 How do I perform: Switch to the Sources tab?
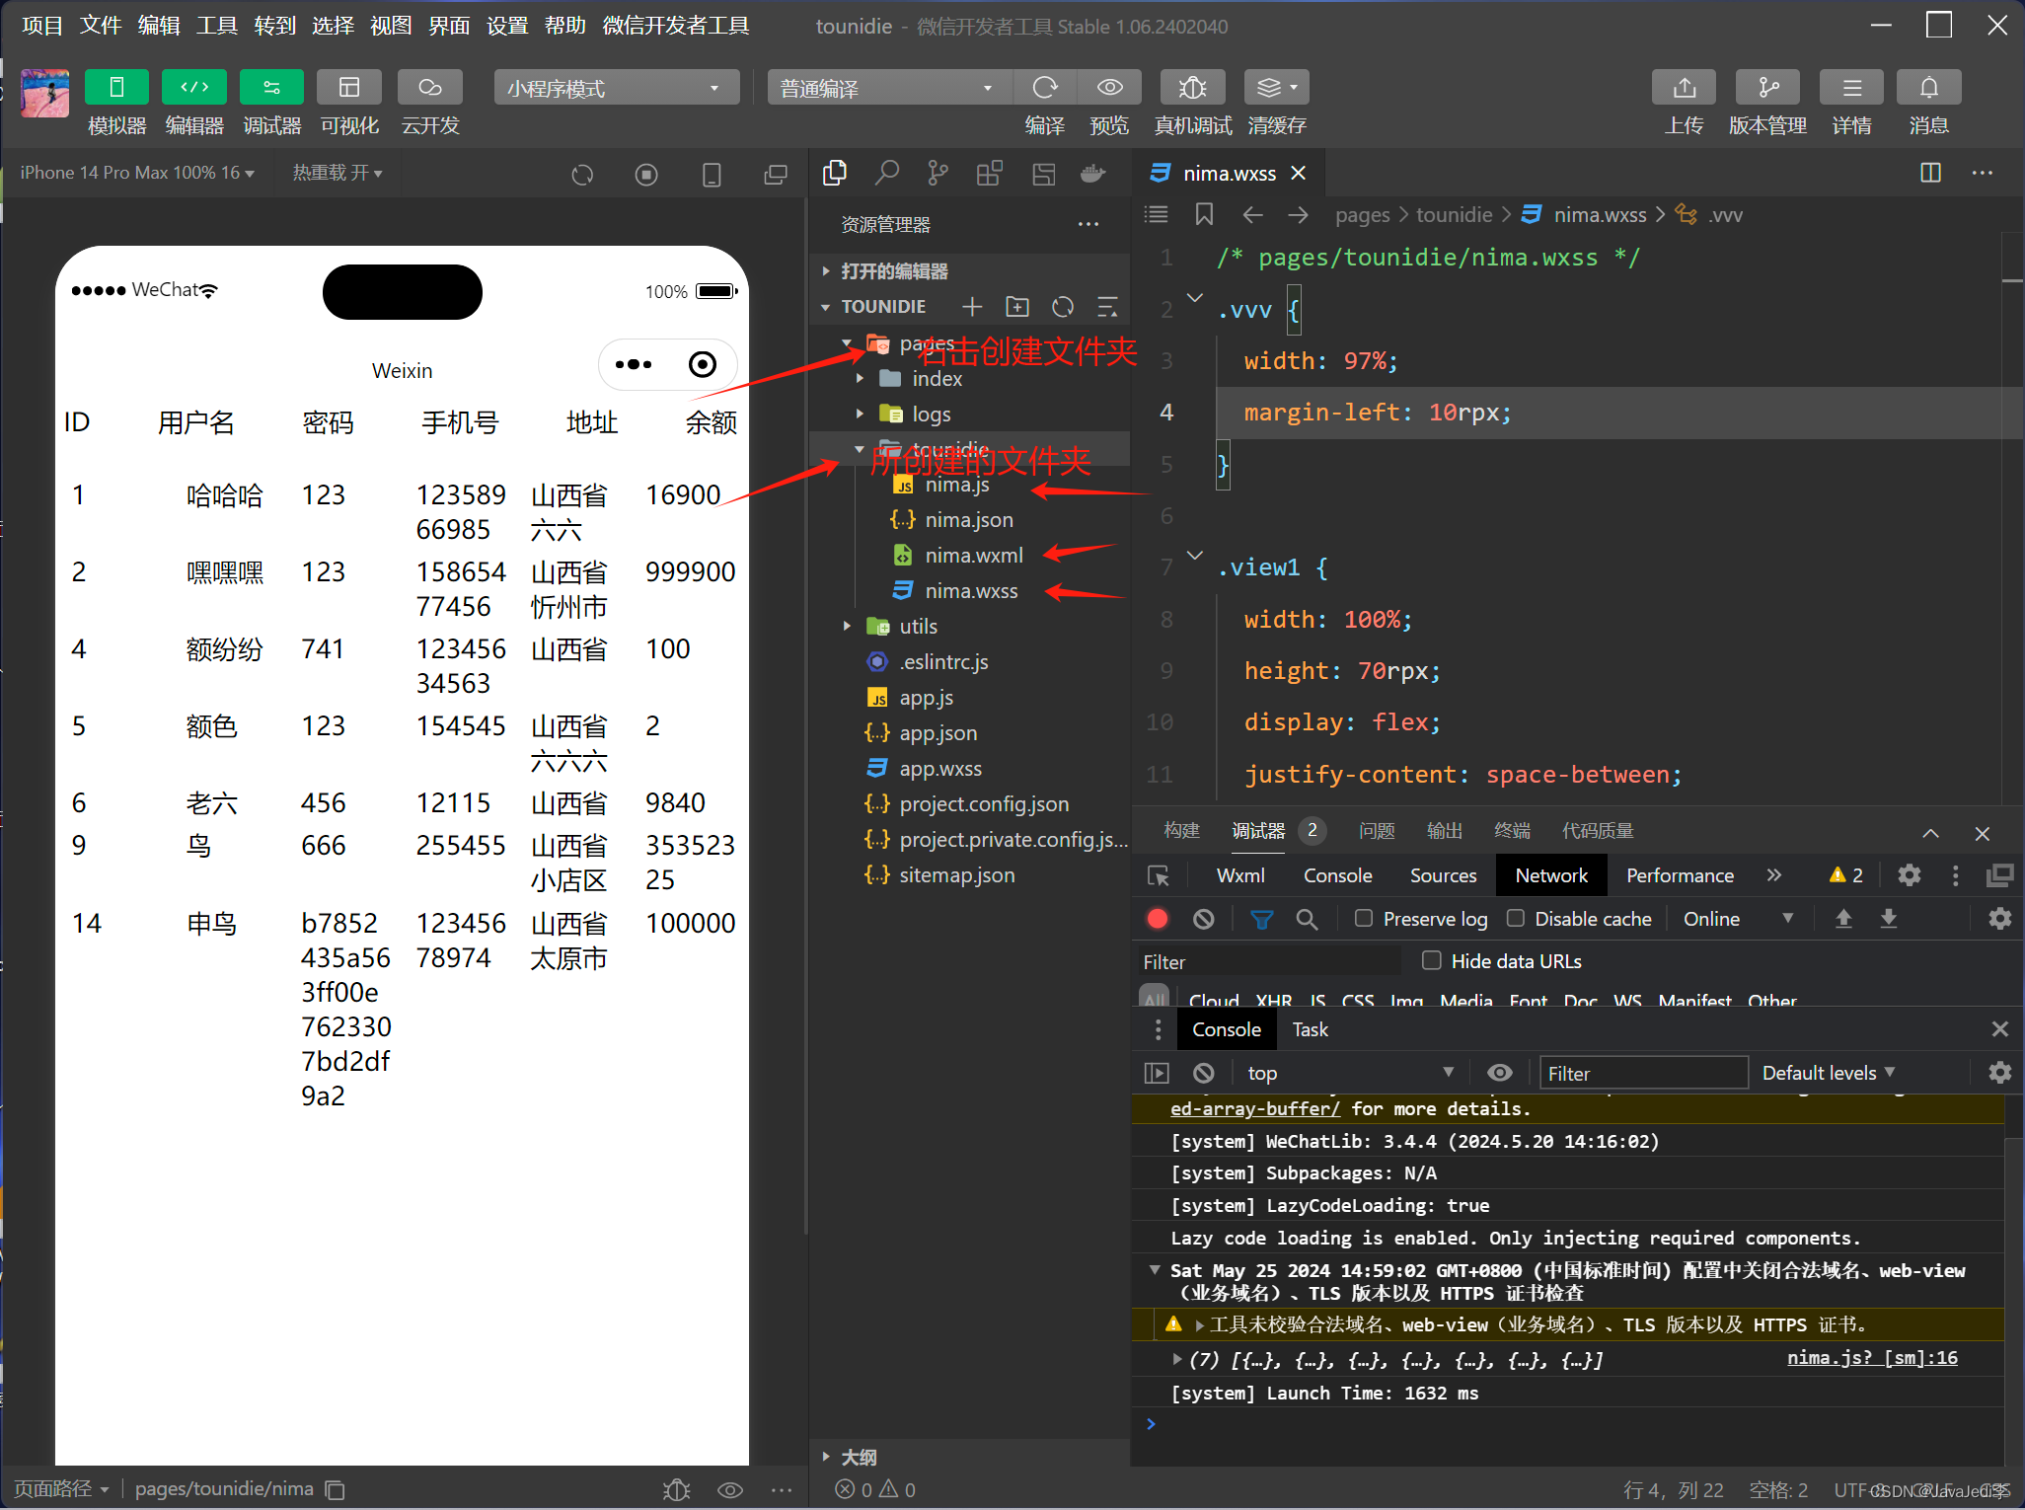(x=1443, y=875)
